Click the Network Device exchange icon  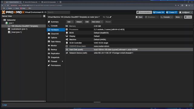tap(67, 53)
